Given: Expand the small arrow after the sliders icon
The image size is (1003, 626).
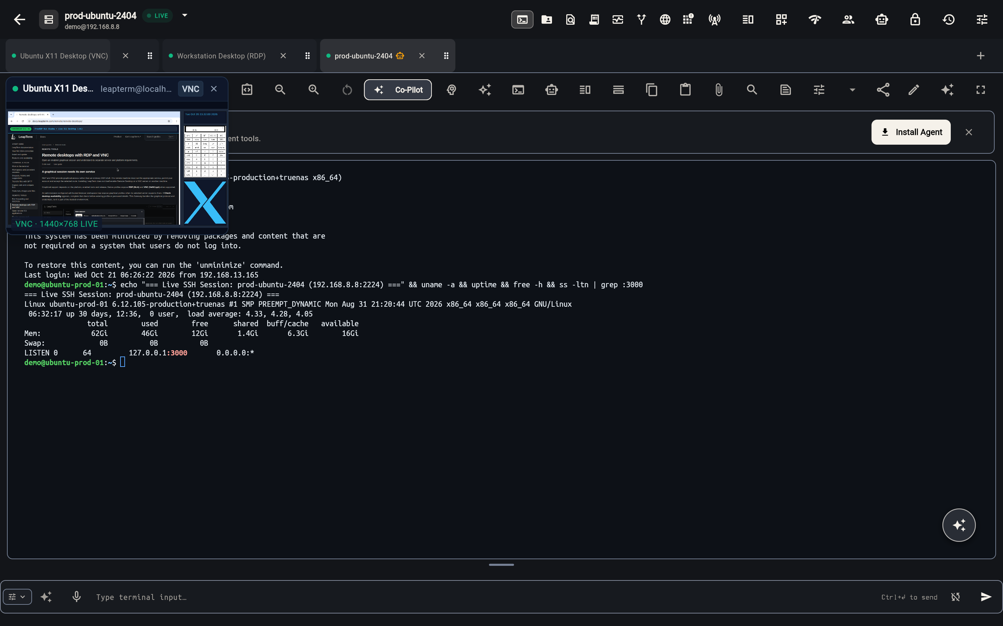Looking at the screenshot, I should pyautogui.click(x=852, y=90).
